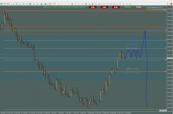Click the wave label A on chart
Screen dimensions: 173x114
69,99
